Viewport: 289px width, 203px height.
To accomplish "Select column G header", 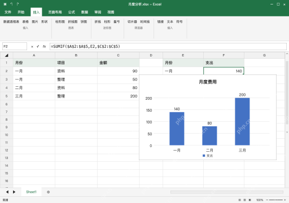I will click(264, 55).
